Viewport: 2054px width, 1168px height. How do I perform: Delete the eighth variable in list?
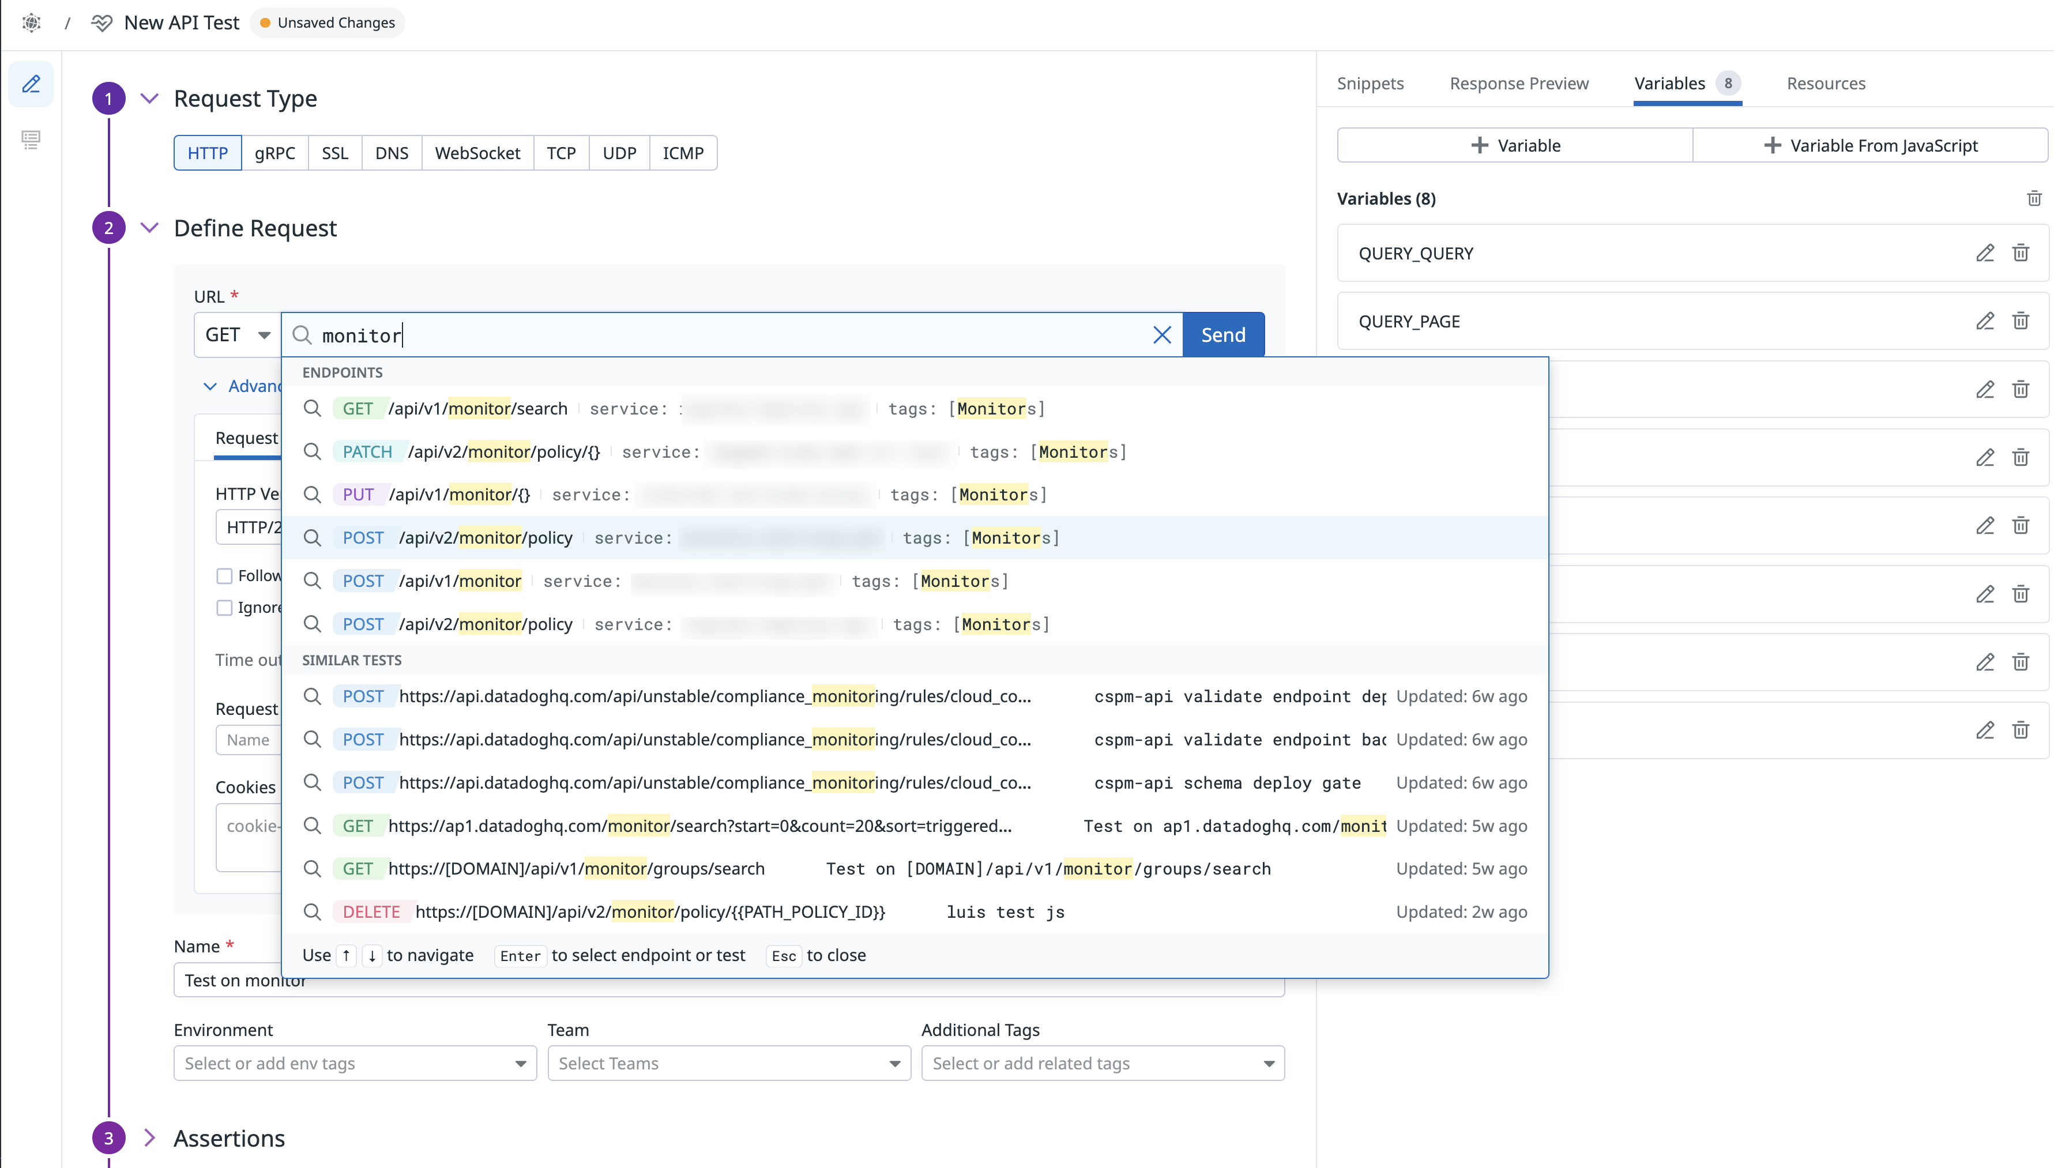2021,731
